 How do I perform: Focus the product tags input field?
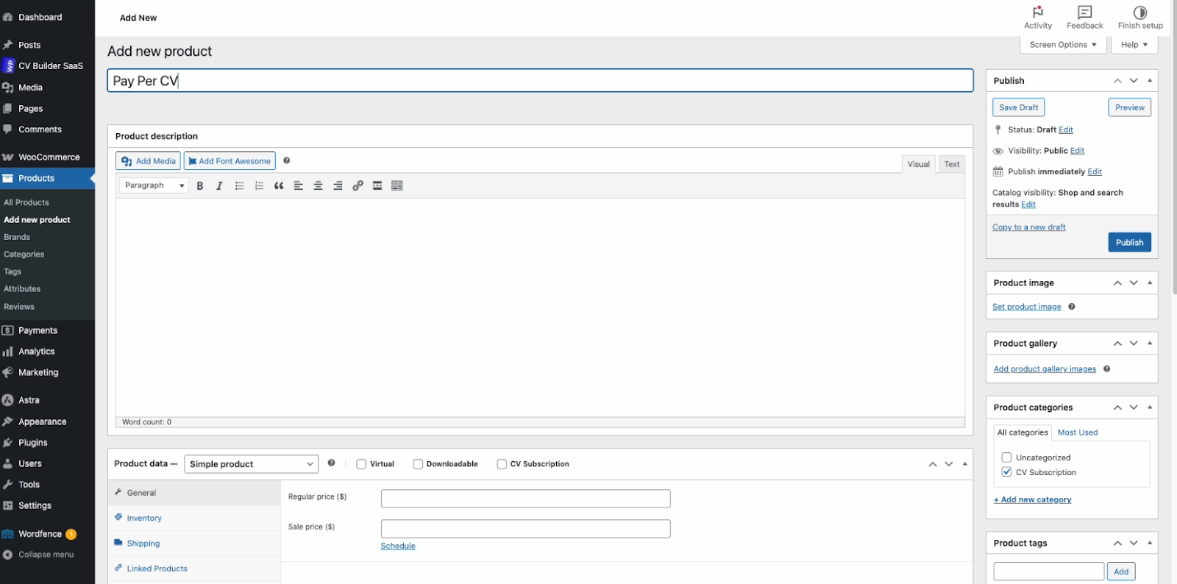[x=1048, y=571]
